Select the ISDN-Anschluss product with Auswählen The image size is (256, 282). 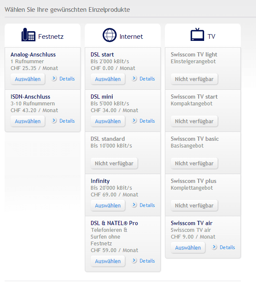(28, 121)
